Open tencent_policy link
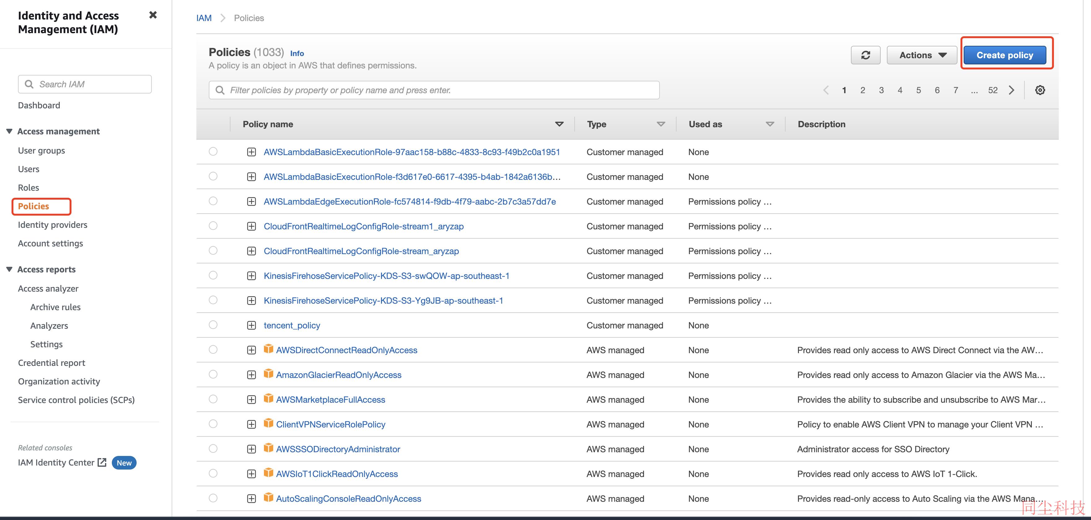This screenshot has width=1091, height=520. 292,325
